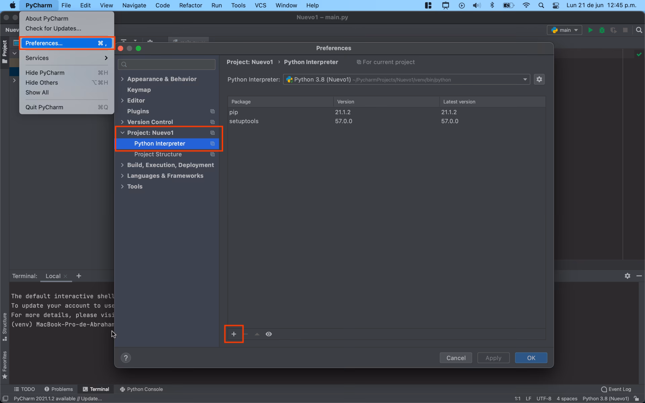Expand Appearance & Behavior section
The image size is (645, 403).
122,79
